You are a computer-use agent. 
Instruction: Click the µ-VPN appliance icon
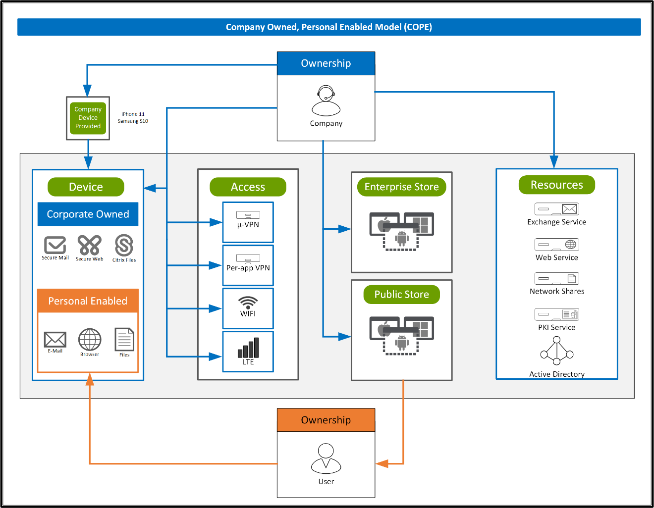click(248, 215)
